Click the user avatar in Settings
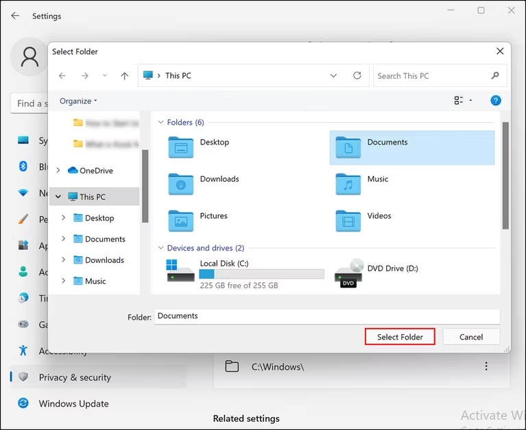The height and width of the screenshot is (430, 526). (29, 57)
